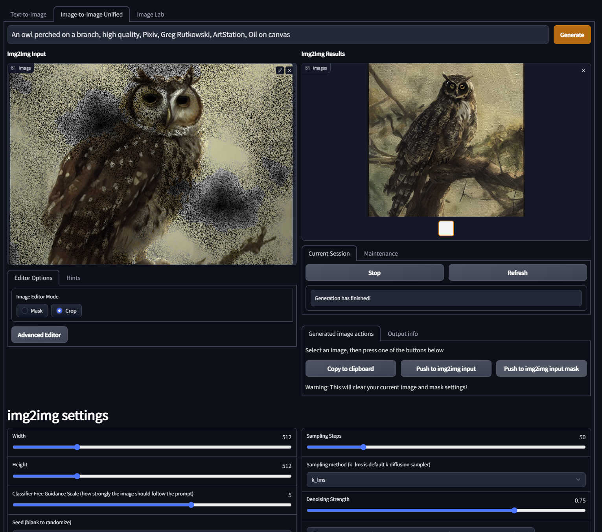Copy the generated image to clipboard
Viewport: 602px width, 532px height.
(x=350, y=368)
